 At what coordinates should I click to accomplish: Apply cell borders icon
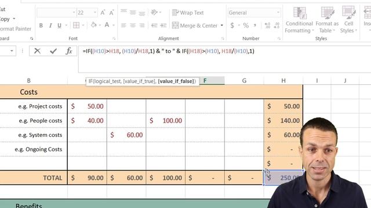click(x=76, y=25)
